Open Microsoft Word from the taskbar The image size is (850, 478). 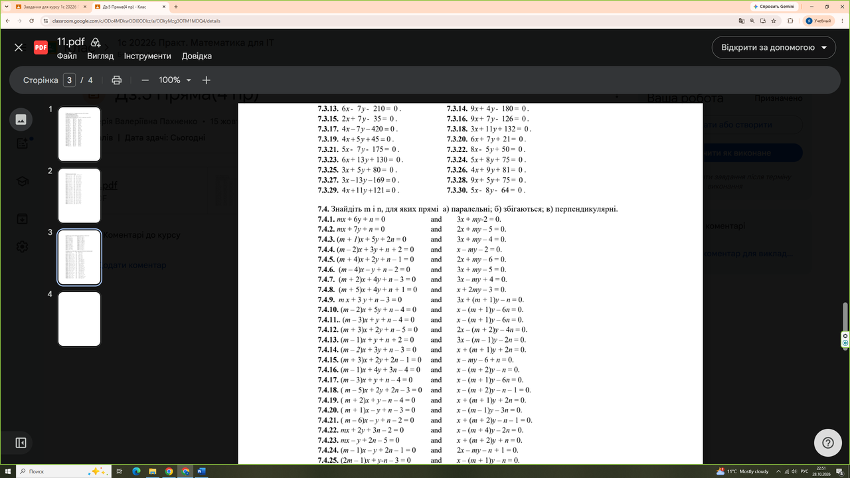coord(202,471)
